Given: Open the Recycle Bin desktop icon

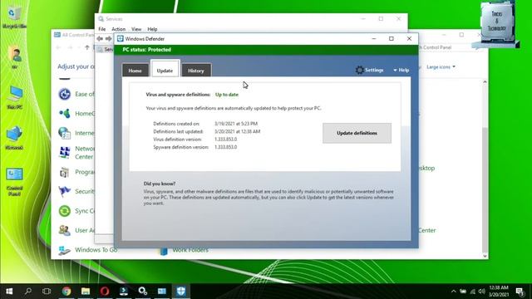Looking at the screenshot, I should tap(14, 17).
